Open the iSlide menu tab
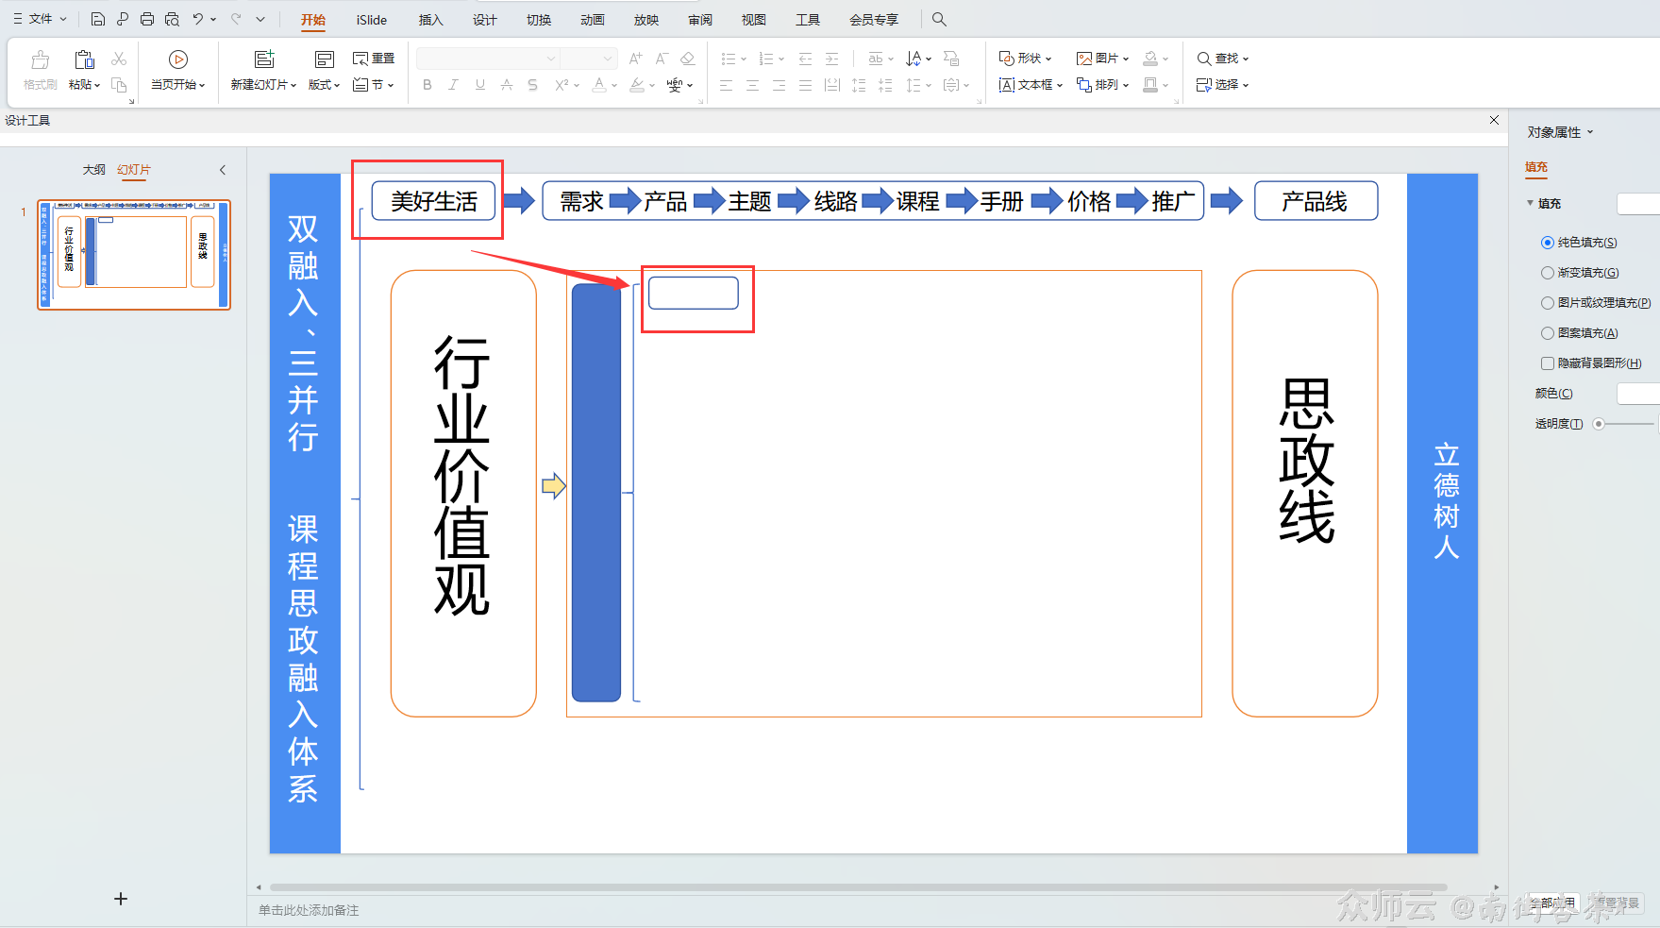 coord(370,19)
